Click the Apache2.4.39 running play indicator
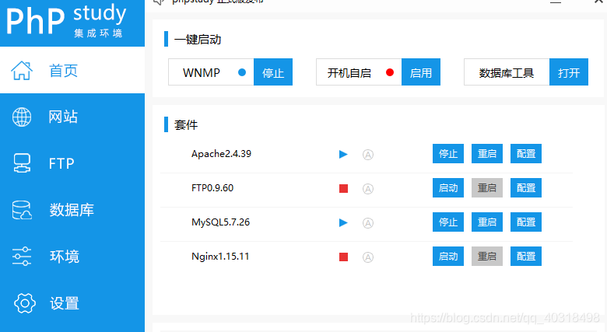Image resolution: width=607 pixels, height=332 pixels. pos(343,155)
